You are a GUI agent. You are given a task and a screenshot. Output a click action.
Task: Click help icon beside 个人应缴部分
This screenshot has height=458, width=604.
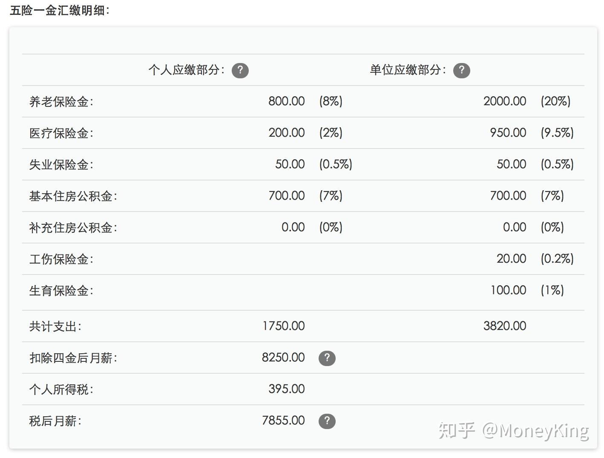coord(240,70)
